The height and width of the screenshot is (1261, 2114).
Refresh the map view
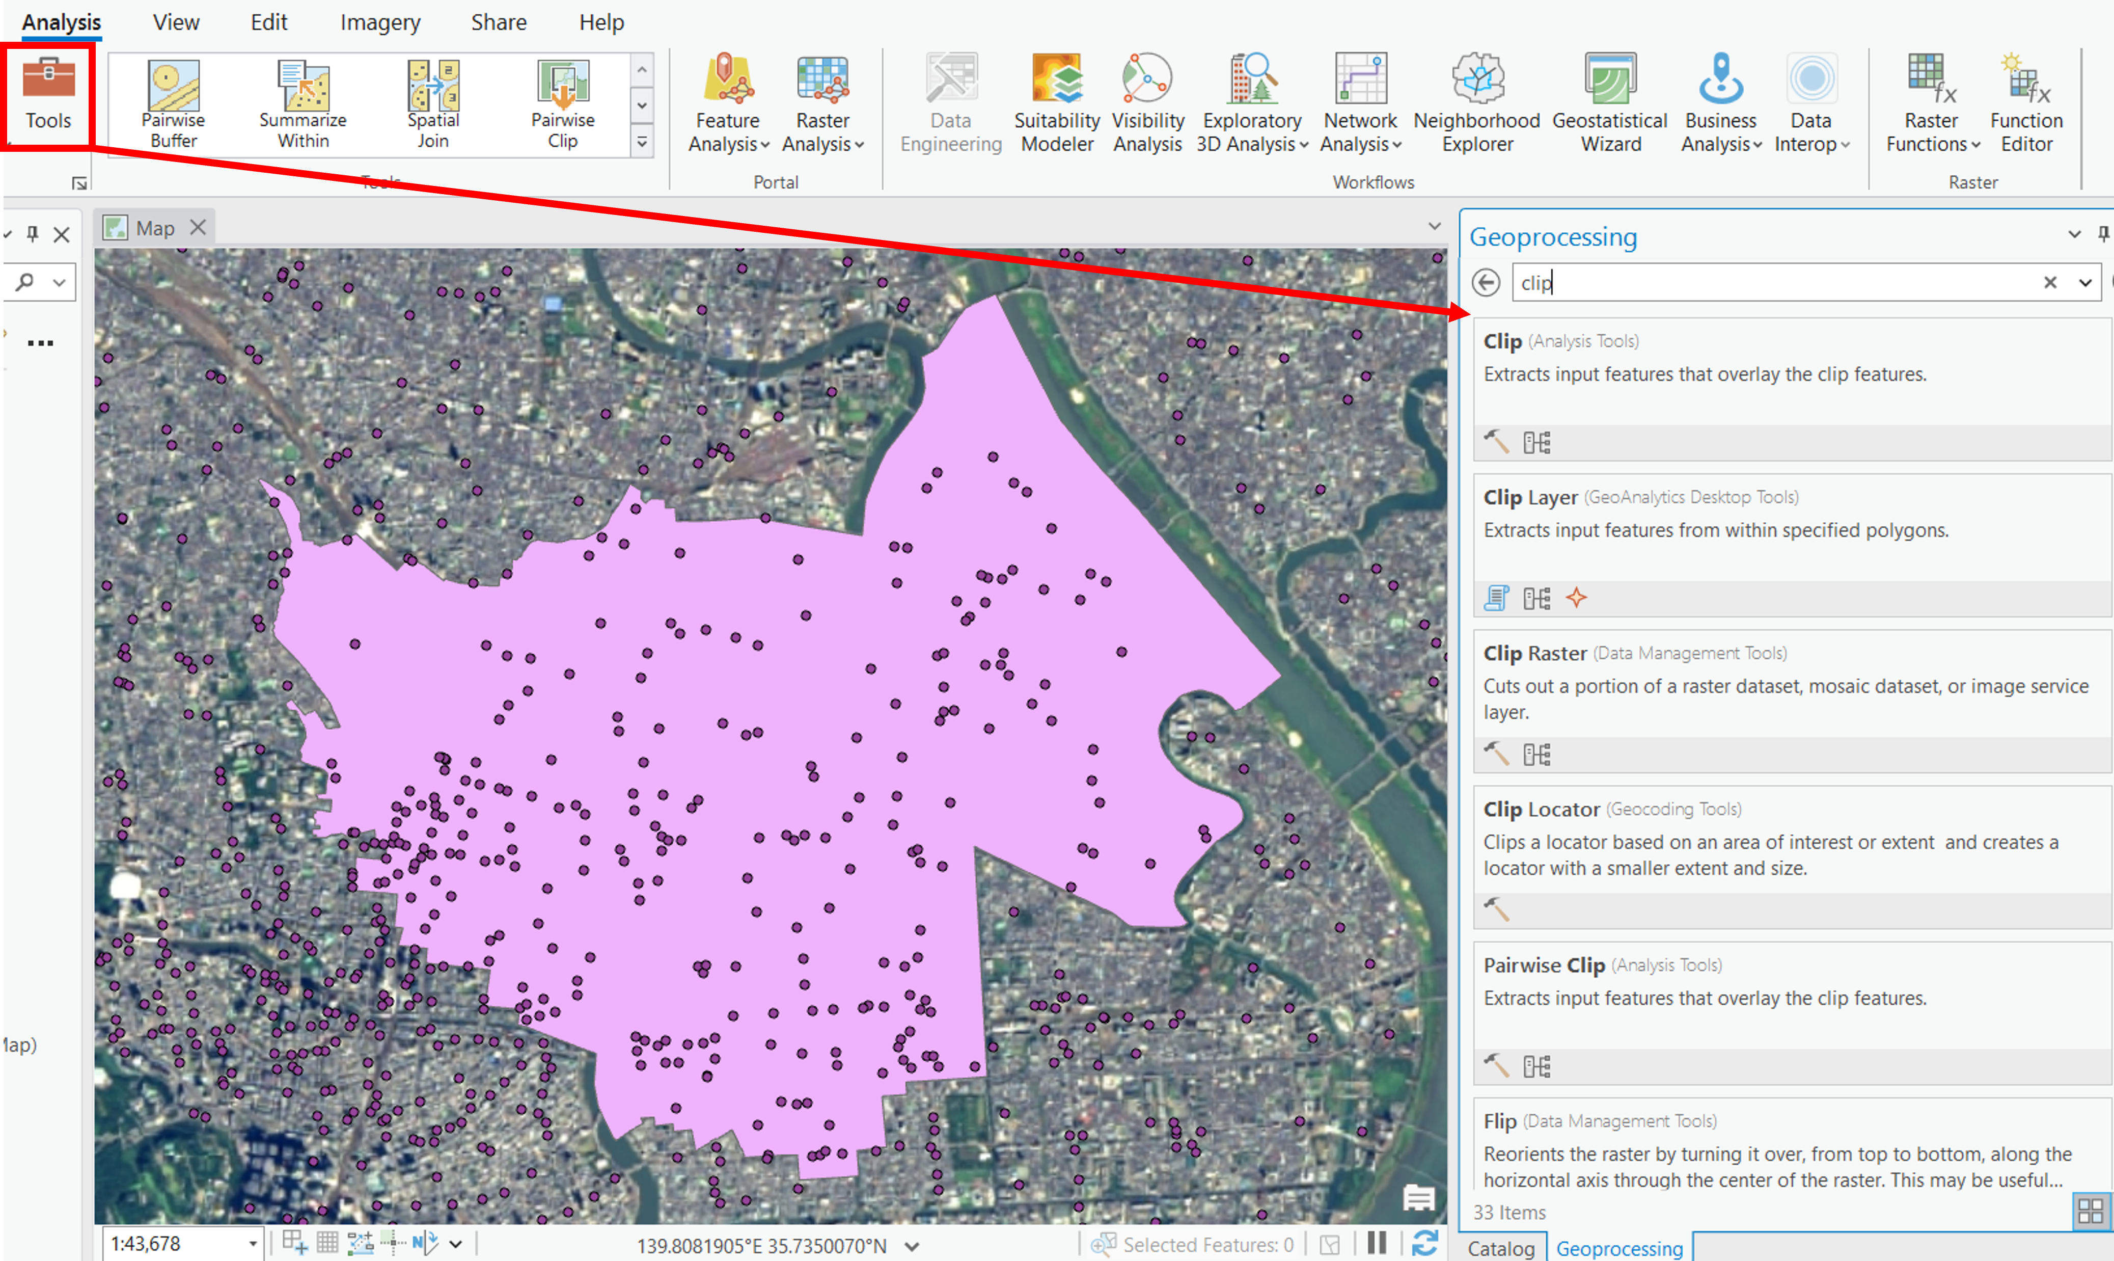click(1424, 1244)
